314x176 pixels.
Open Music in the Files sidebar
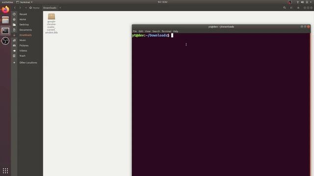pos(27,40)
